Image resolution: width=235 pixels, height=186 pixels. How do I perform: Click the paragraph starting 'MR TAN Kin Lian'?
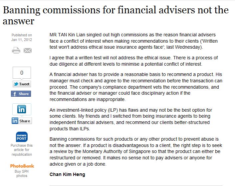tap(132, 40)
